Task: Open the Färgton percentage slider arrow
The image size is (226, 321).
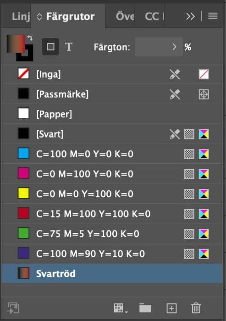Action: coord(174,47)
